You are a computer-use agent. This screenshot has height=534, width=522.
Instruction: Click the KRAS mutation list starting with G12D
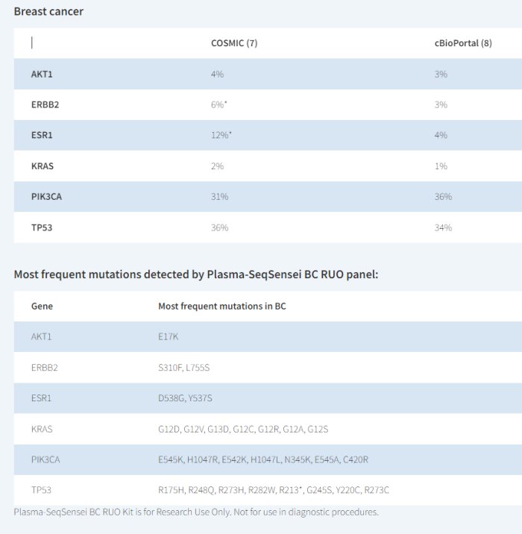(x=243, y=429)
